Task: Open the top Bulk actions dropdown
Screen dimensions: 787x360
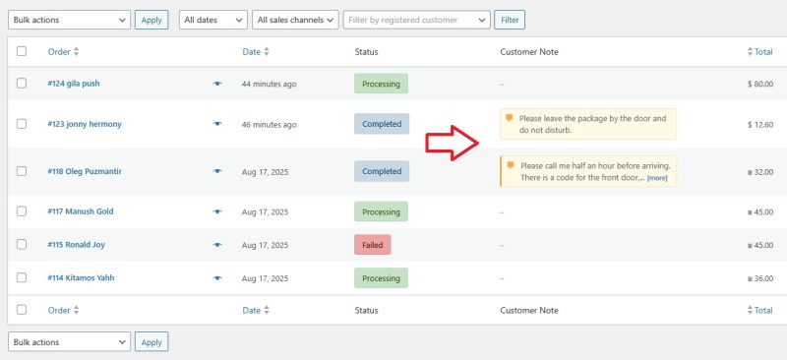Action: click(69, 20)
